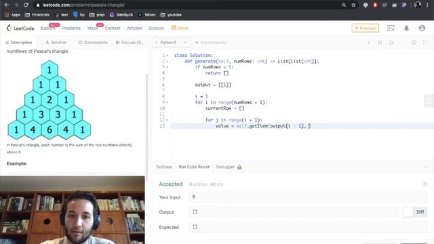Click the LeetCode logo
The height and width of the screenshot is (244, 434).
click(x=20, y=28)
